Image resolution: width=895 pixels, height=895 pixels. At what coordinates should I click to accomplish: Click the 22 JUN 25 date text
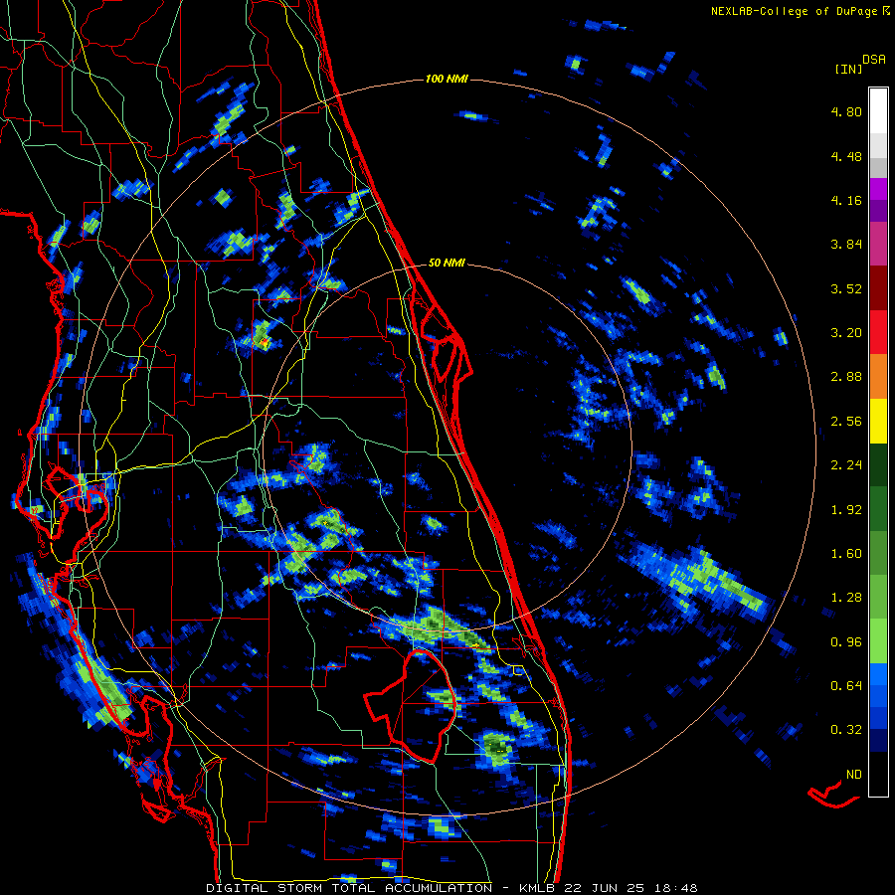[605, 888]
